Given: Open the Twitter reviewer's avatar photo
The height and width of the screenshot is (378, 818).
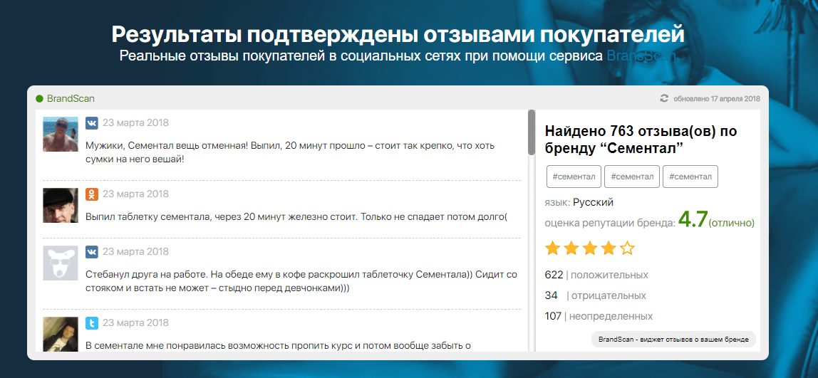Looking at the screenshot, I should (61, 334).
